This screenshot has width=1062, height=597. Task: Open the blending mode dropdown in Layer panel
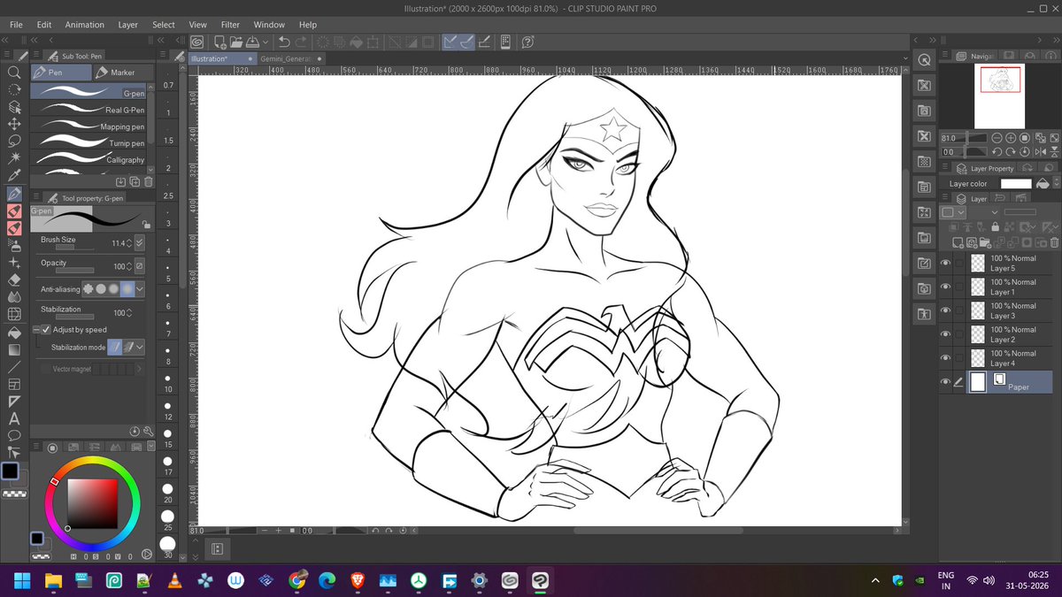point(995,212)
